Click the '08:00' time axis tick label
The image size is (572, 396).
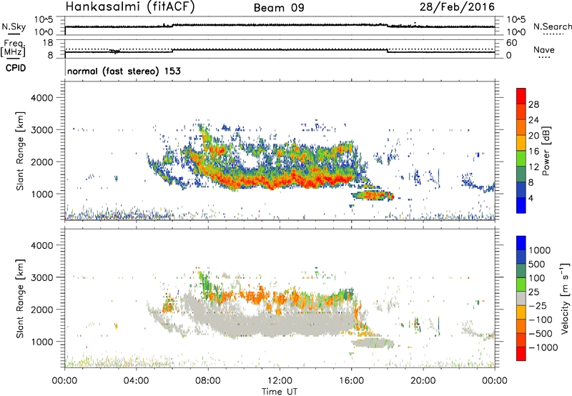click(208, 381)
